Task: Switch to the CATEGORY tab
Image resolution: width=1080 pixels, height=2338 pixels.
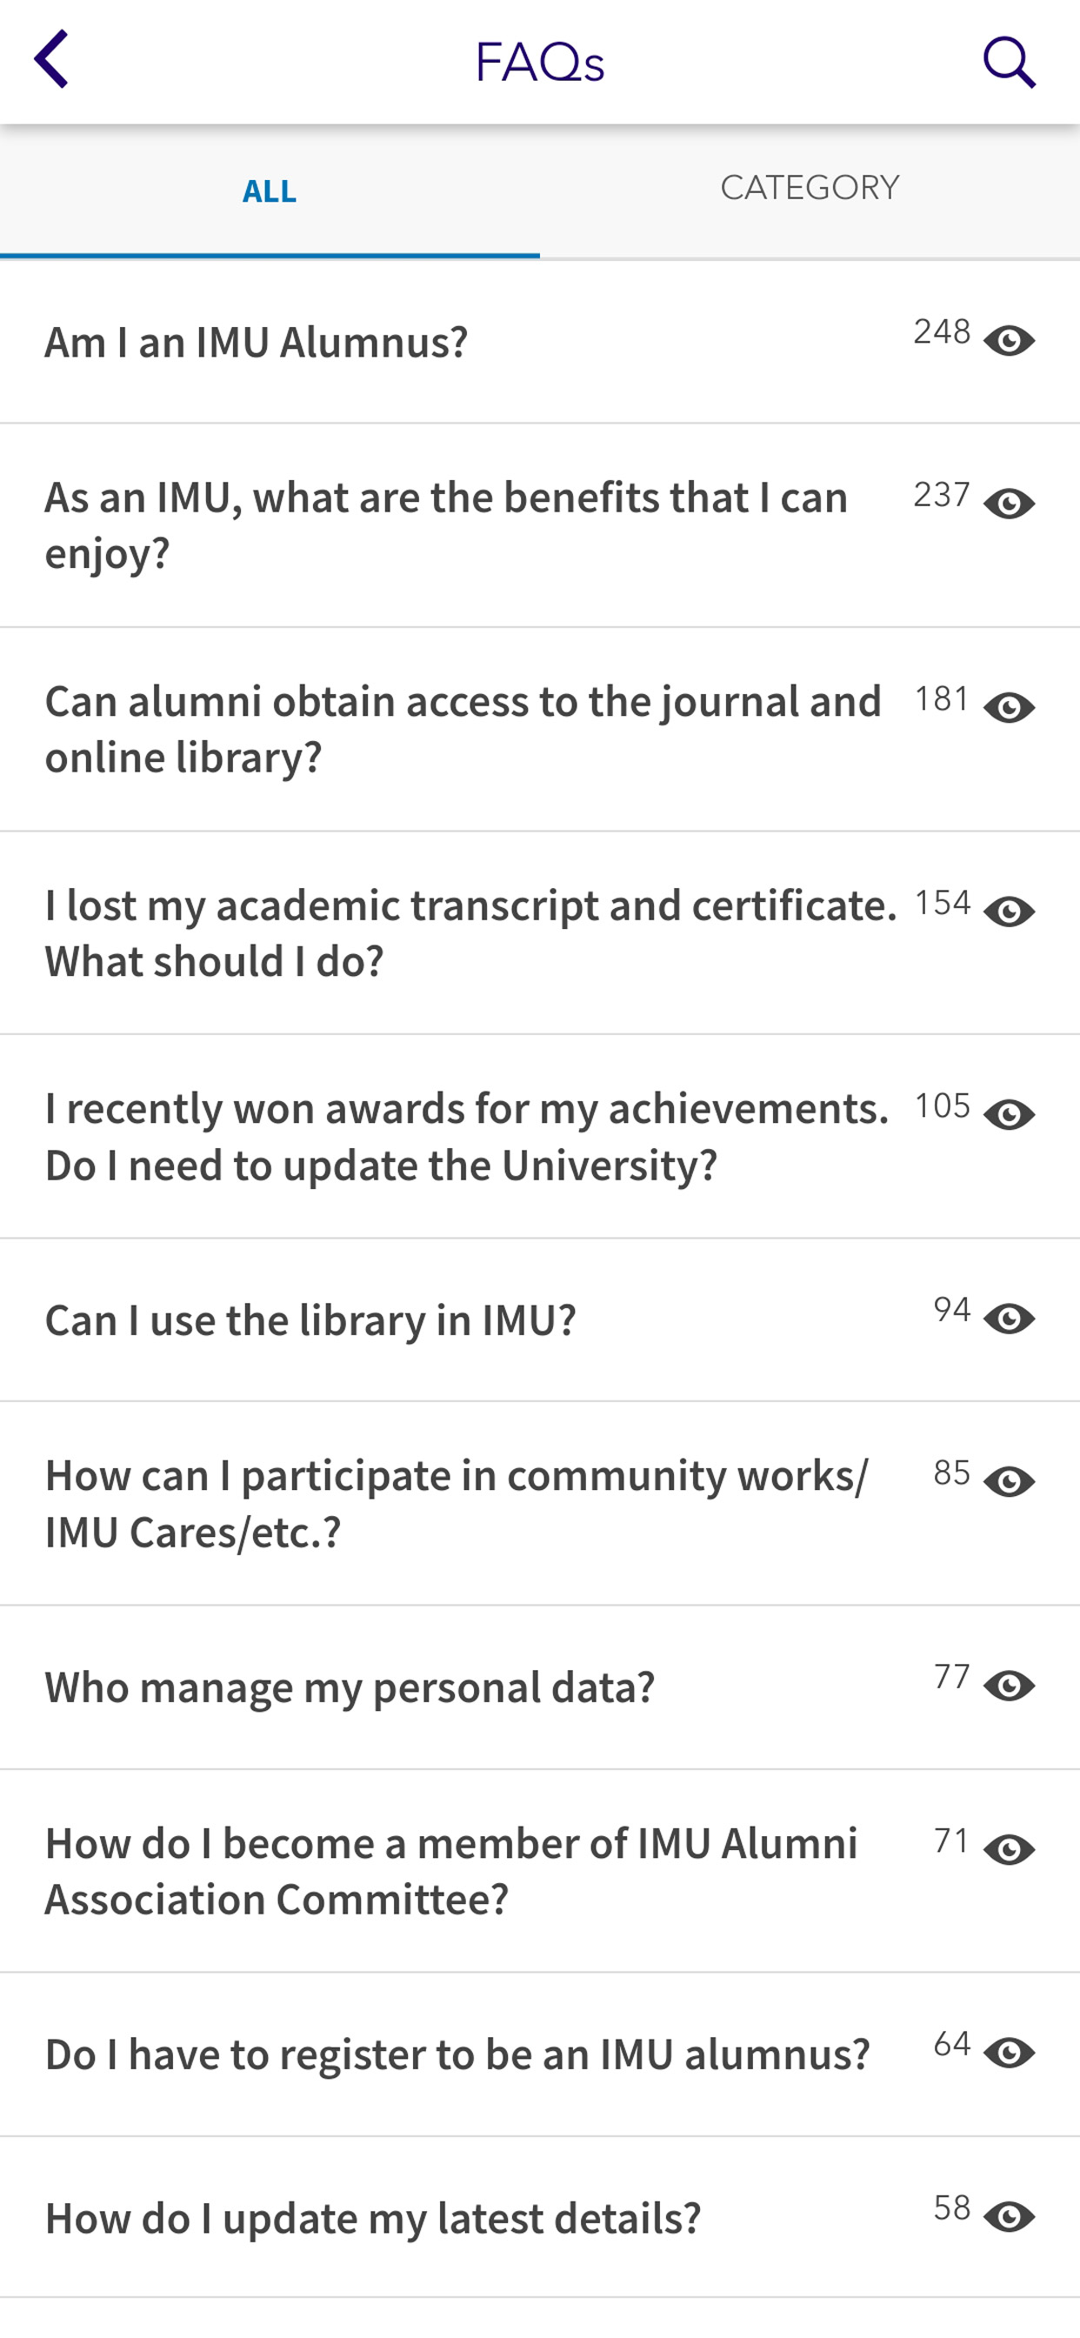Action: coord(810,189)
